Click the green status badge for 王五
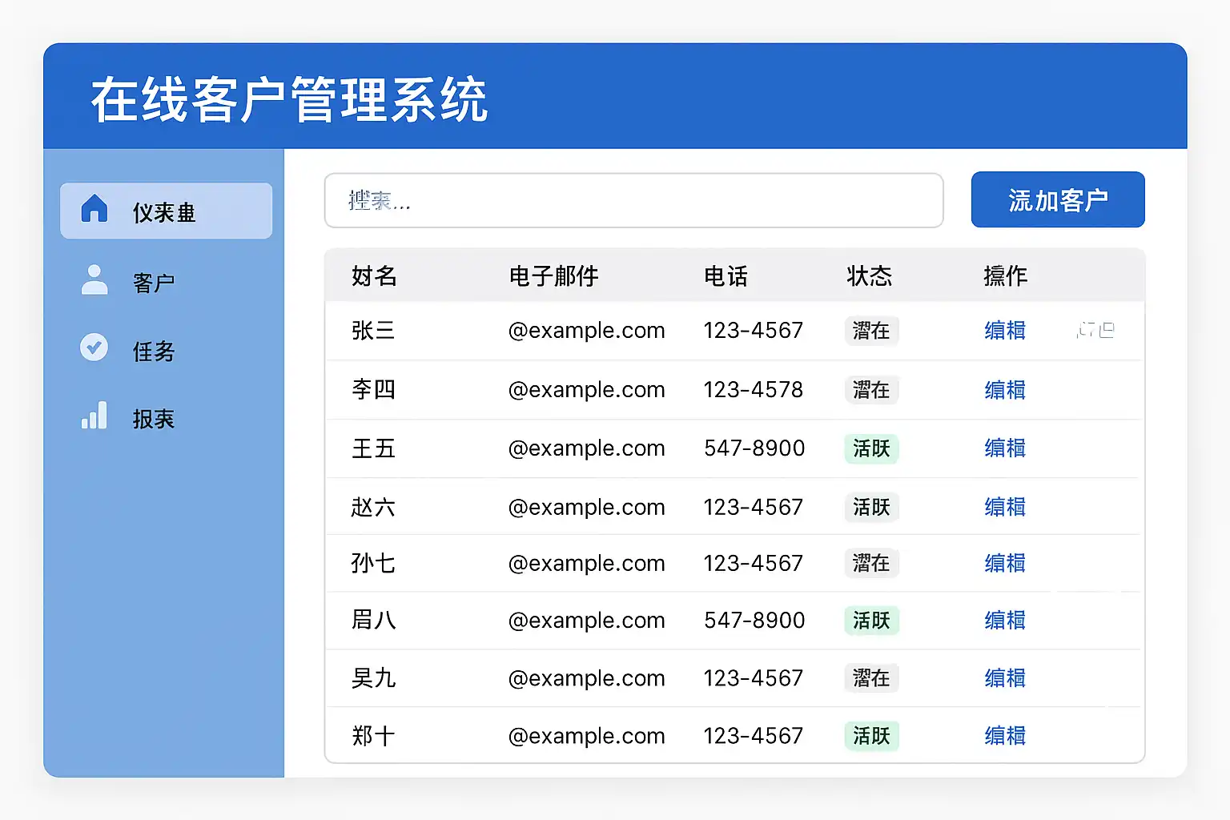The image size is (1230, 820). 871,448
